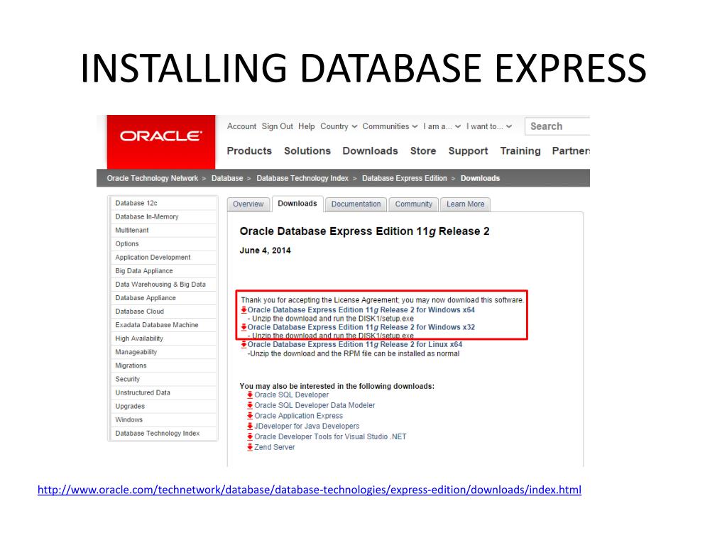This screenshot has height=545, width=727.
Task: Open Data Warehousing & Big Data sidebar item
Action: click(163, 284)
